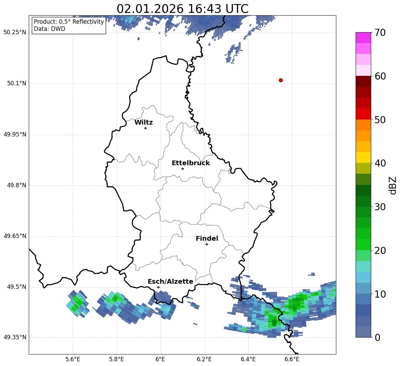Click the 6.2°E longitude label
This screenshot has width=401, height=366.
tap(204, 359)
